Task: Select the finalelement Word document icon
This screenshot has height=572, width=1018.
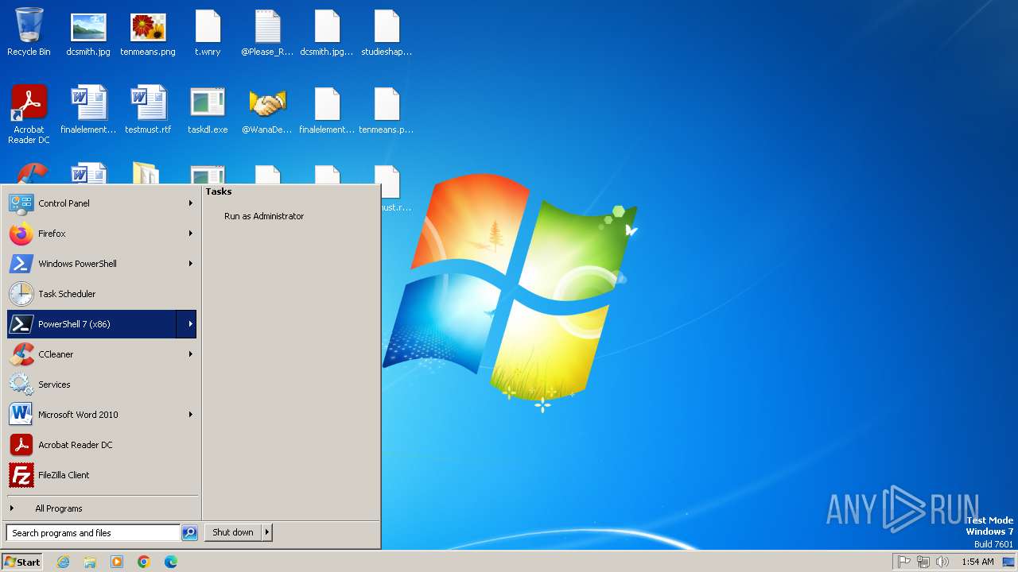Action: pos(88,110)
